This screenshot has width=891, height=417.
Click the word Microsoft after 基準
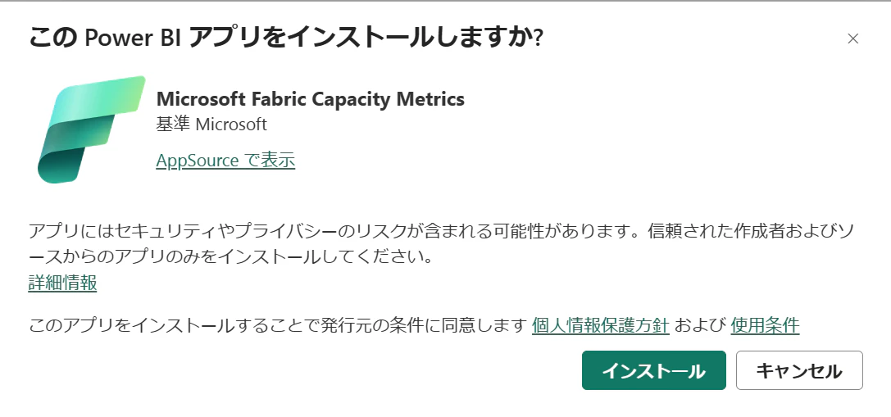click(231, 125)
